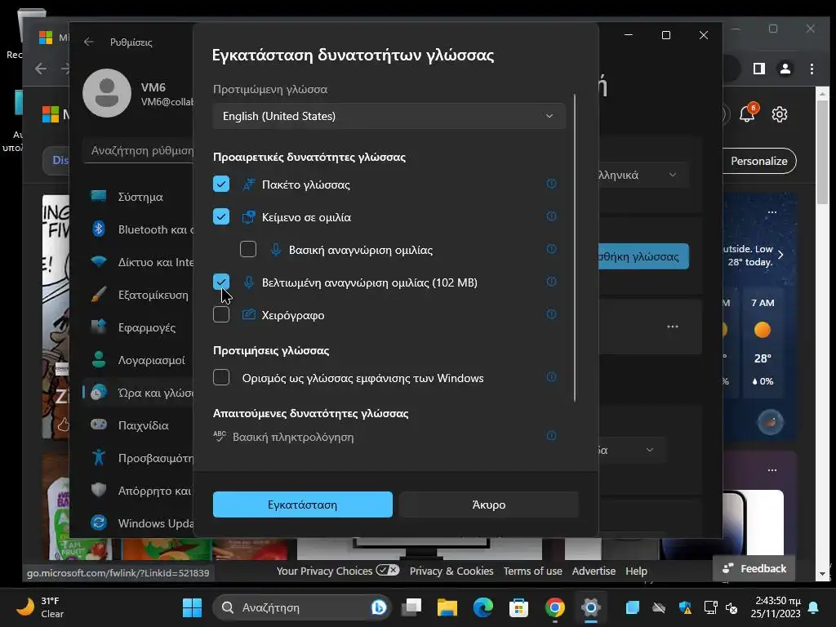This screenshot has width=836, height=627.
Task: Click the Άκυρο button
Action: pos(488,505)
